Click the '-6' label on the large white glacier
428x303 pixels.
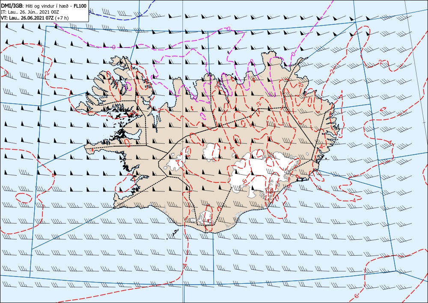244,181
